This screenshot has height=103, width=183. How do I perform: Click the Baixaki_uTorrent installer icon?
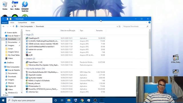coord(27,83)
